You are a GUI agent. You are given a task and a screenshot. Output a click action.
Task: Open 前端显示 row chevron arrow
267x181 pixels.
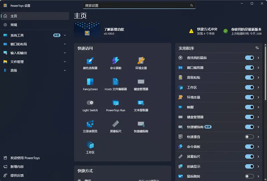258,166
